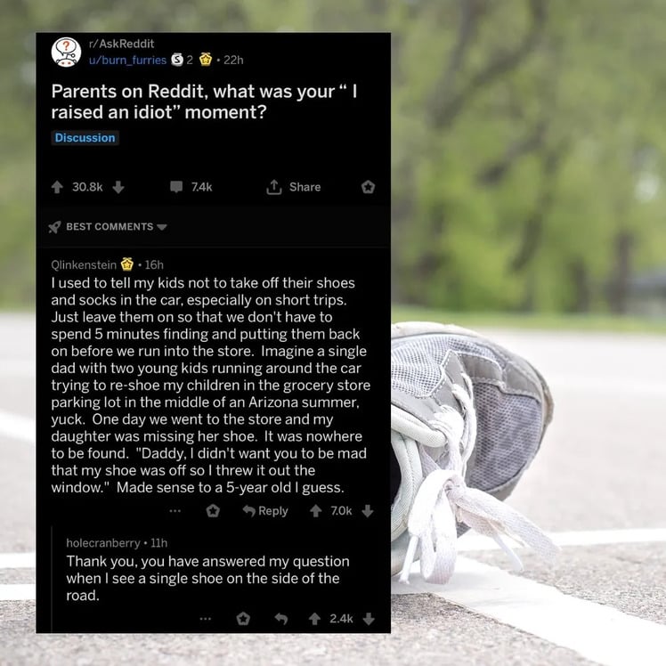Click reply arrow on holecranberry's comment

(281, 619)
